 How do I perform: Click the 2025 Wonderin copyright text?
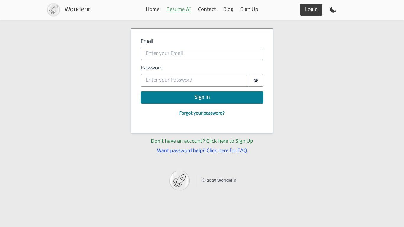(219, 181)
